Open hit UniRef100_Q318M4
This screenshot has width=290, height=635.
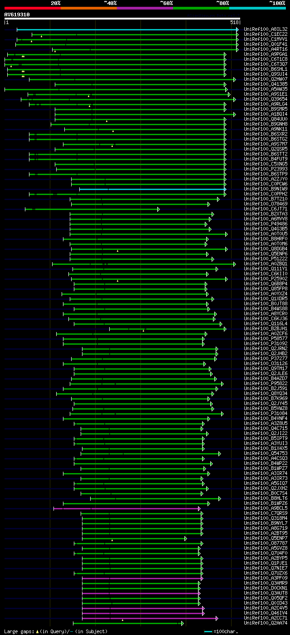click(266, 518)
